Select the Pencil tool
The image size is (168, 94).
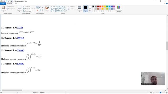(x=38, y=7)
